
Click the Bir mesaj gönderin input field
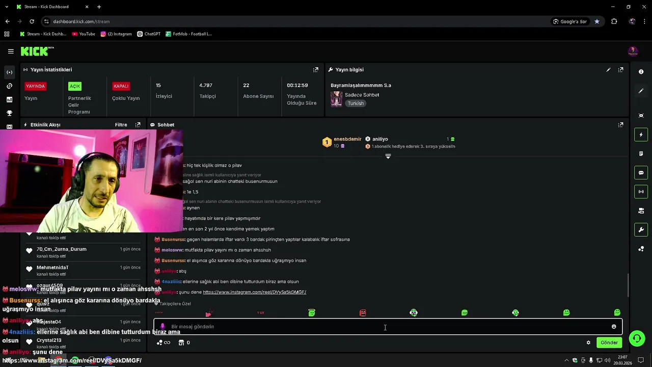(388, 327)
